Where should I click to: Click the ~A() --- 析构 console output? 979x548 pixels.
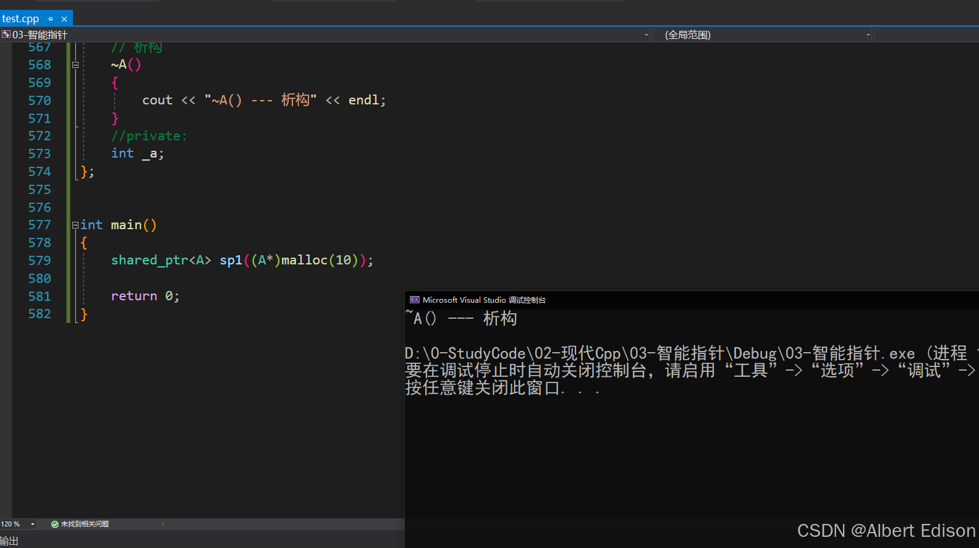click(x=461, y=319)
